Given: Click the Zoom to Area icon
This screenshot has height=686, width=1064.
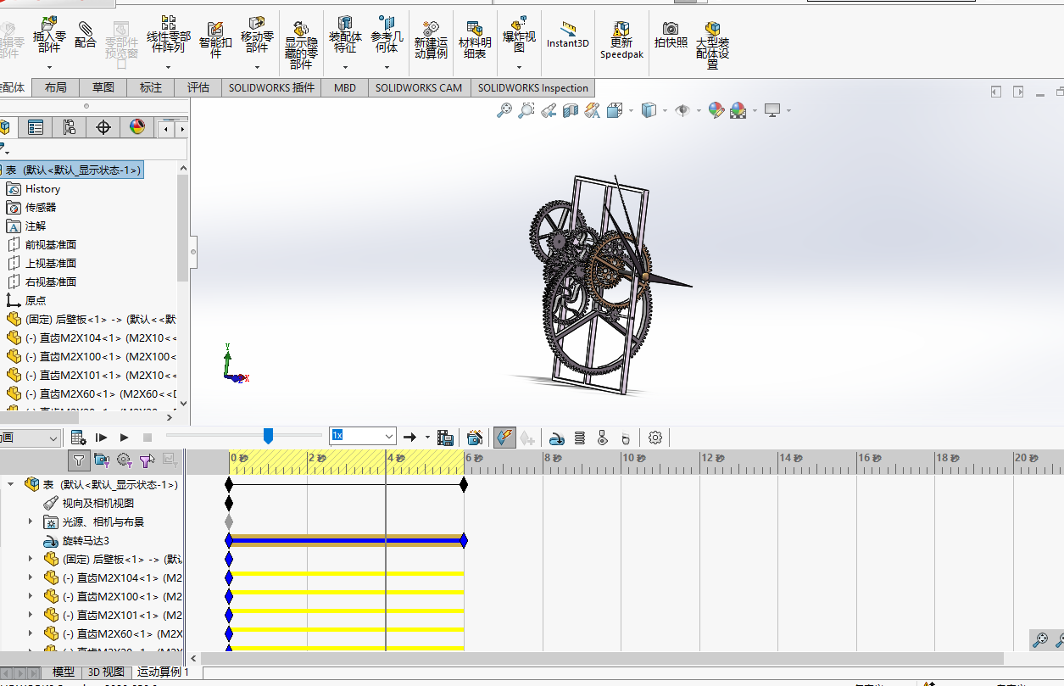Looking at the screenshot, I should [526, 110].
